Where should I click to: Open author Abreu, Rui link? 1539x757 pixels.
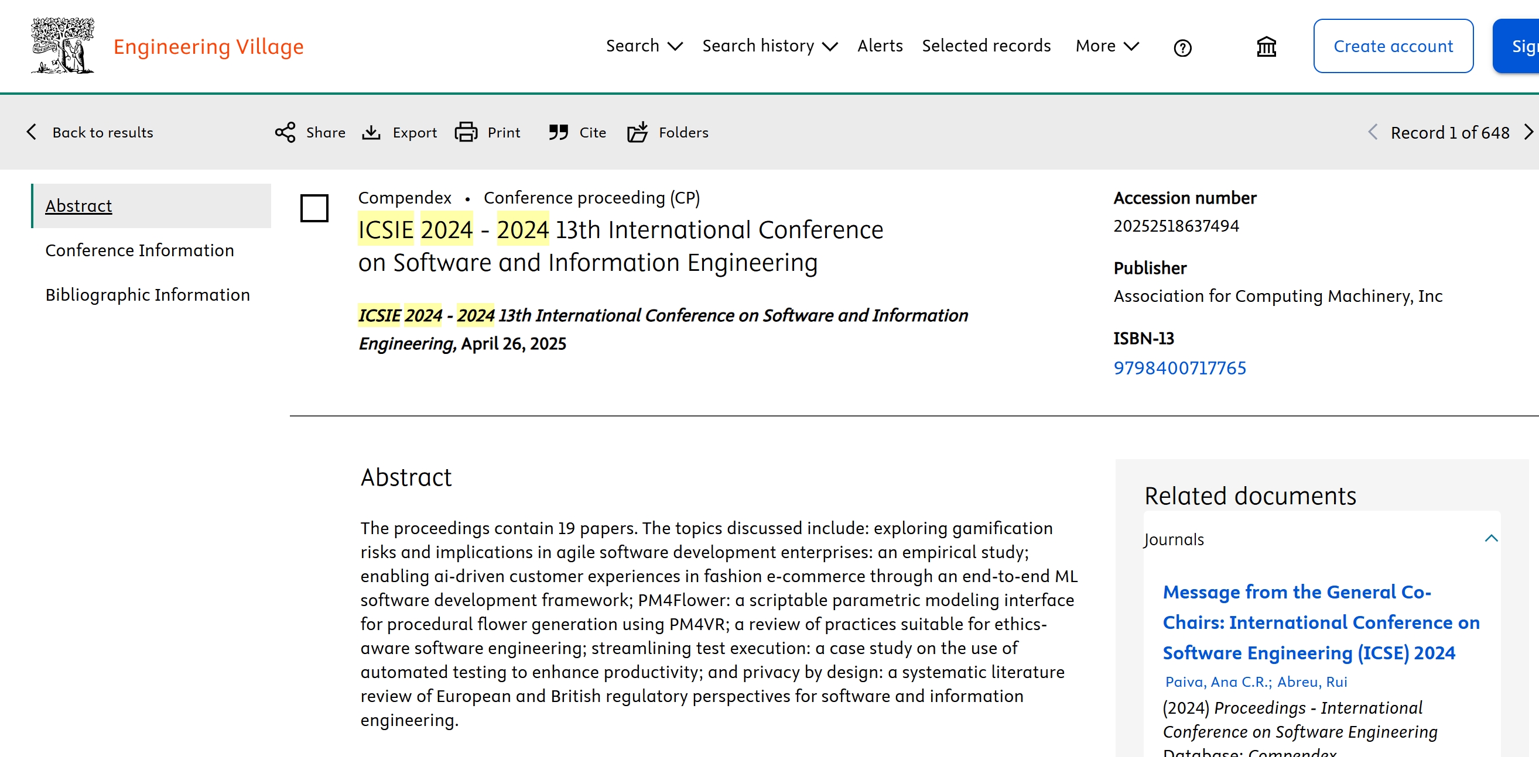tap(1312, 682)
